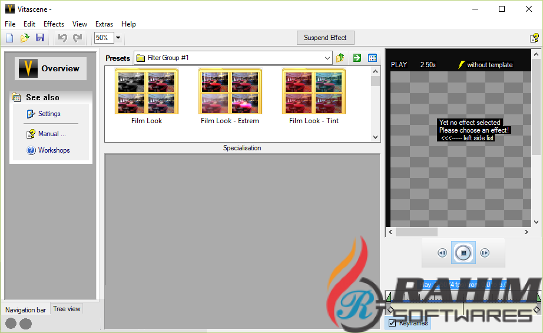Open the Extras menu

[104, 24]
